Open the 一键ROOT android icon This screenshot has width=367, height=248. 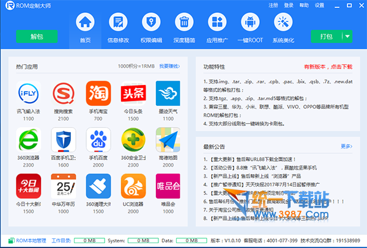point(250,22)
